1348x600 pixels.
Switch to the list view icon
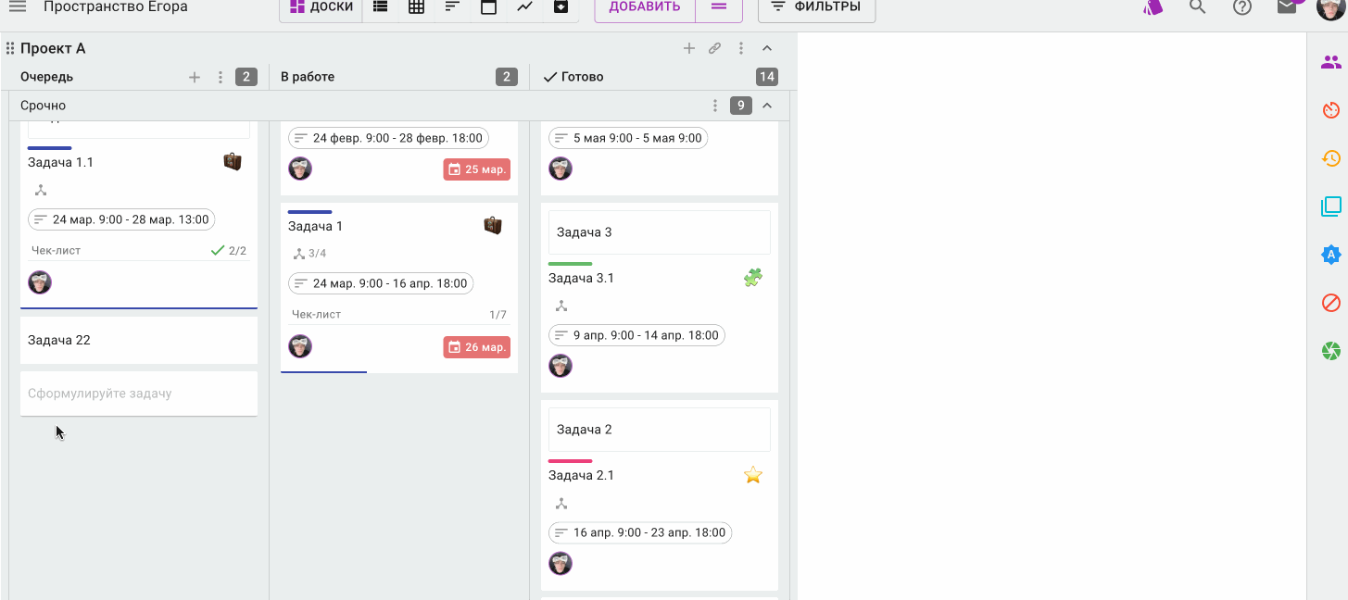pos(380,6)
